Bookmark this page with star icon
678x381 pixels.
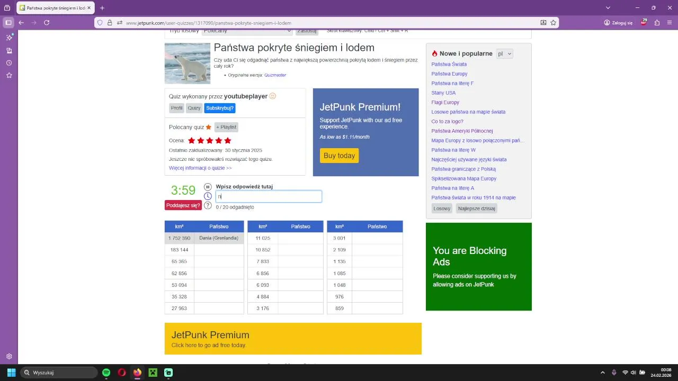[554, 23]
